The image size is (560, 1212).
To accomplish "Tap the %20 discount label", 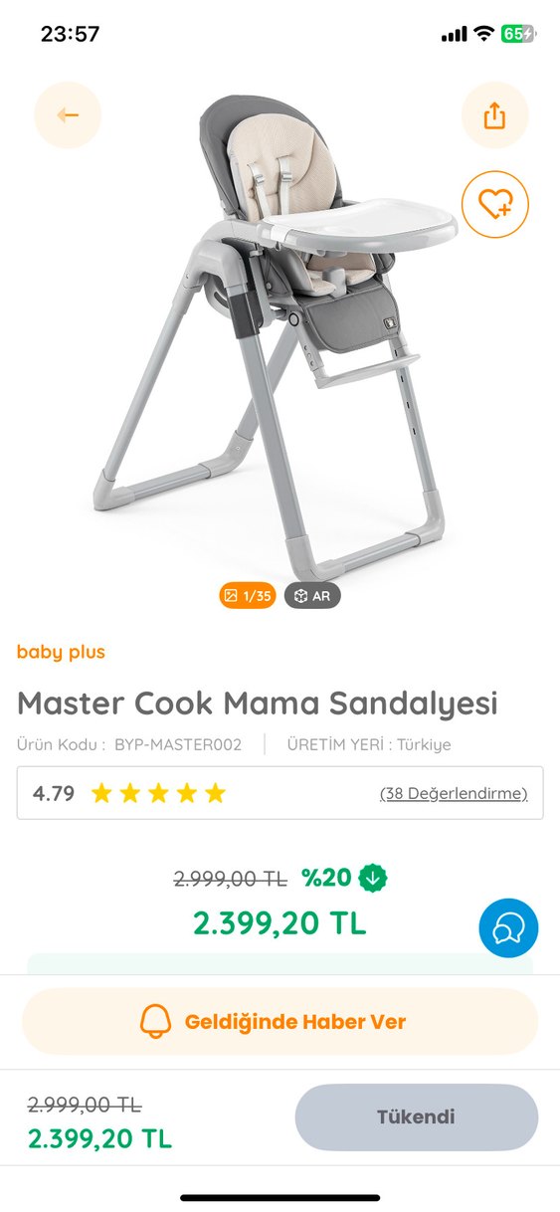I will pyautogui.click(x=327, y=878).
